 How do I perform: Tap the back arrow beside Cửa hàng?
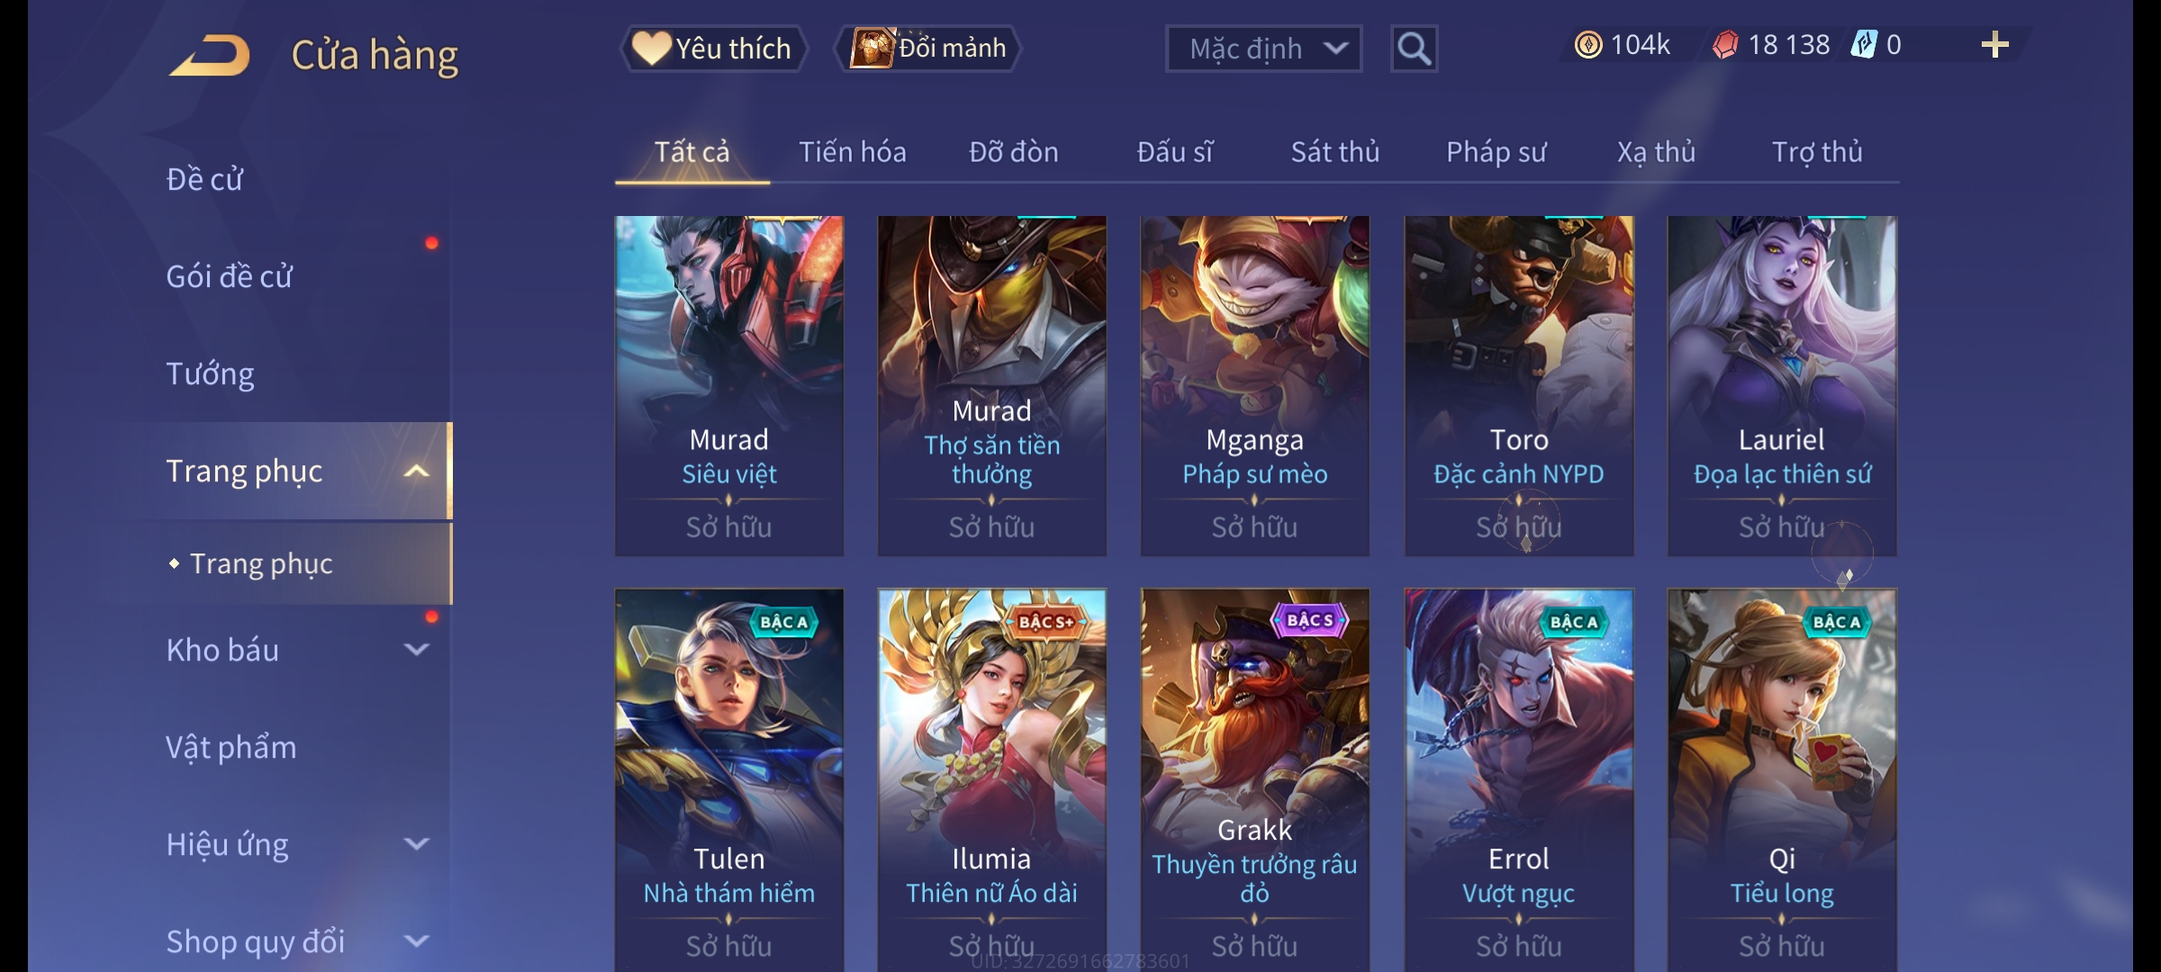coord(209,55)
